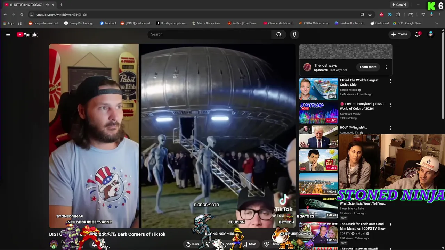Open the lost-ways.net sponsored link
The height and width of the screenshot is (250, 445).
338,70
